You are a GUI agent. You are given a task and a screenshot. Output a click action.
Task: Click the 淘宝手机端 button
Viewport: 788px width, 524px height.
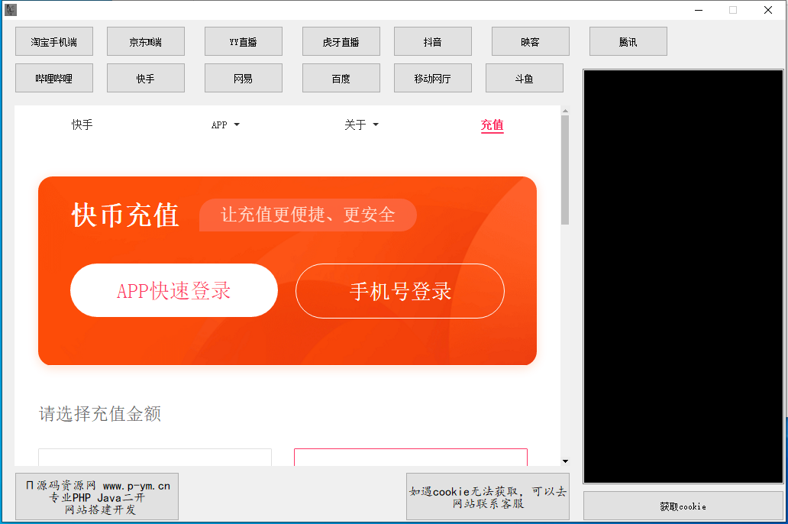pos(53,41)
